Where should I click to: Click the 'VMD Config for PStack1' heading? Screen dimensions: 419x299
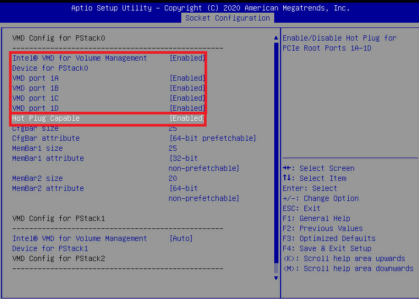[59, 218]
